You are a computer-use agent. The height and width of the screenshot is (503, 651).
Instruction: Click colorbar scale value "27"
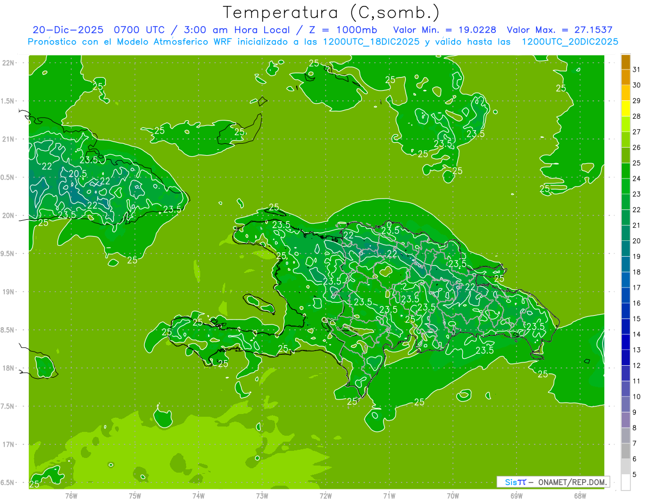(637, 132)
